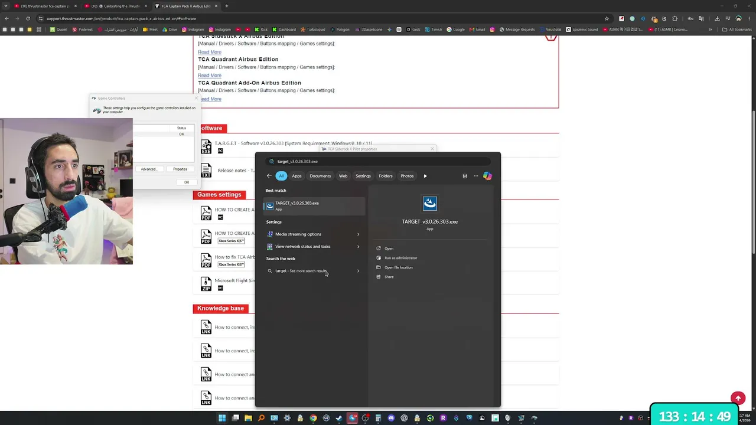Show more search filters with the arrow

point(425,176)
